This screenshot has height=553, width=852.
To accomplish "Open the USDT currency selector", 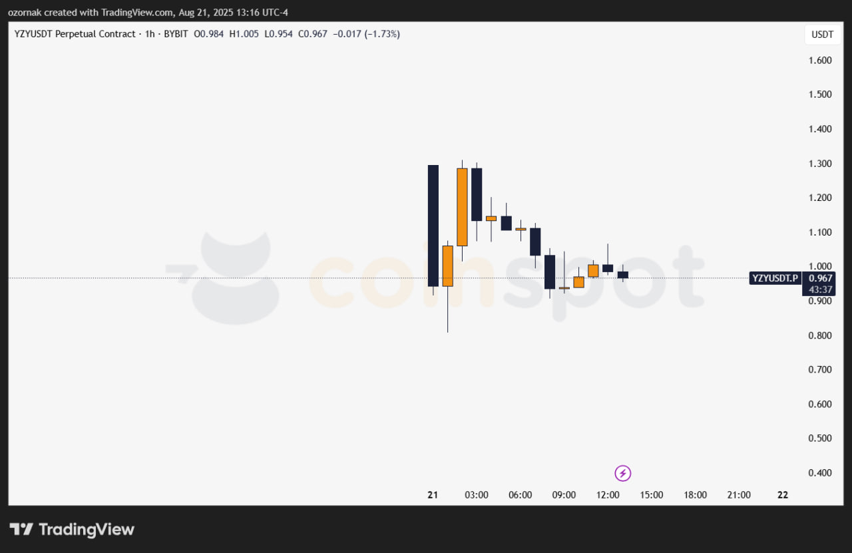I will (818, 35).
